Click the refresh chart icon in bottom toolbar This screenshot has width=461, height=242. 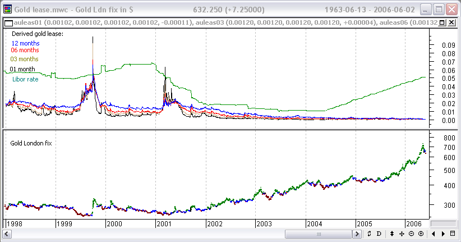(370, 234)
